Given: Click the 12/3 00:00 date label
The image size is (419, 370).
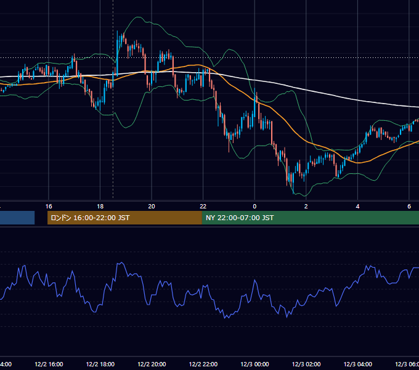Looking at the screenshot, I should 254,364.
